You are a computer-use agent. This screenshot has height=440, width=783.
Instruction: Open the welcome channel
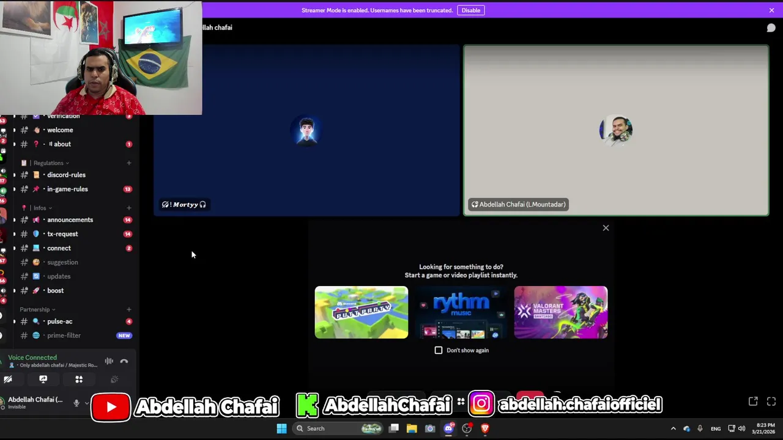click(x=73, y=130)
